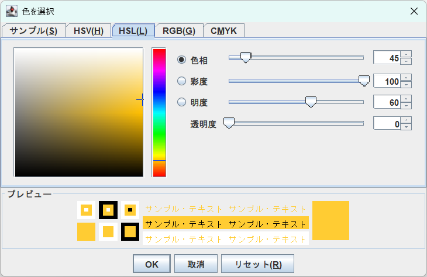Click the 色相 slider thumb
Screen dimensions: 427x277
(246, 58)
